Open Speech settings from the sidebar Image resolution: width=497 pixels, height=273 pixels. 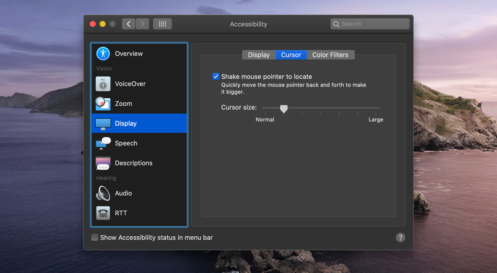103,143
